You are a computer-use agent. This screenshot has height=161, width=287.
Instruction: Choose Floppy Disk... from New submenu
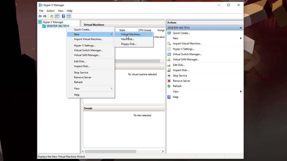[x=133, y=44]
